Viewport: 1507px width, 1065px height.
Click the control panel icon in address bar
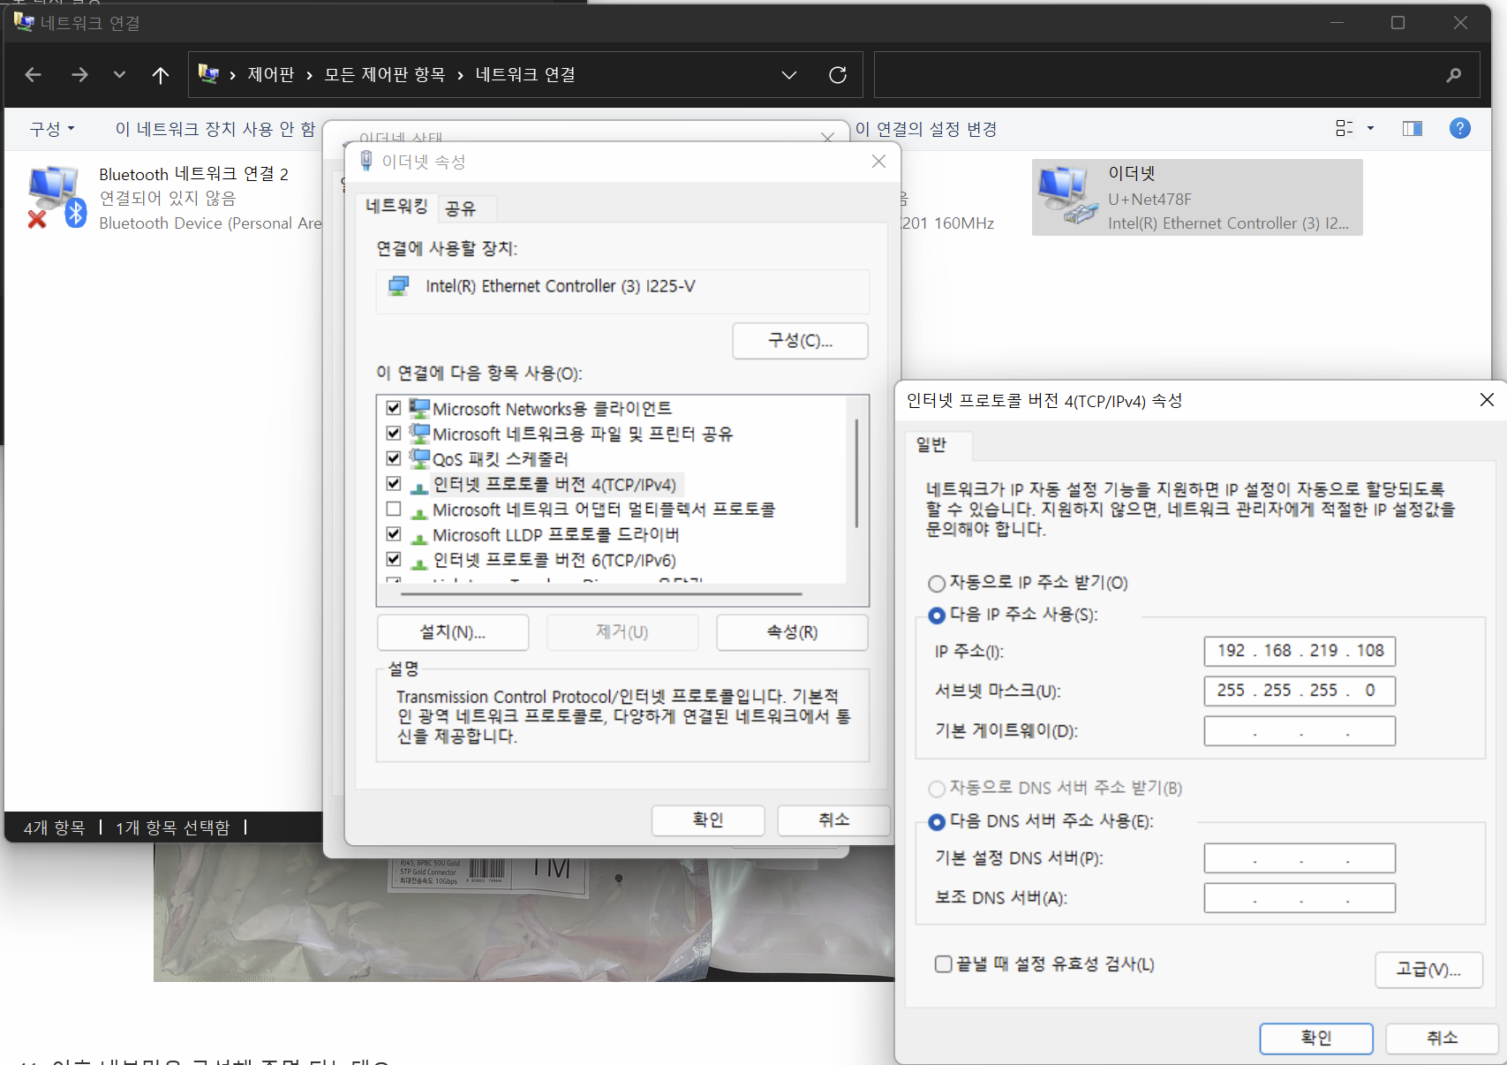click(x=208, y=74)
